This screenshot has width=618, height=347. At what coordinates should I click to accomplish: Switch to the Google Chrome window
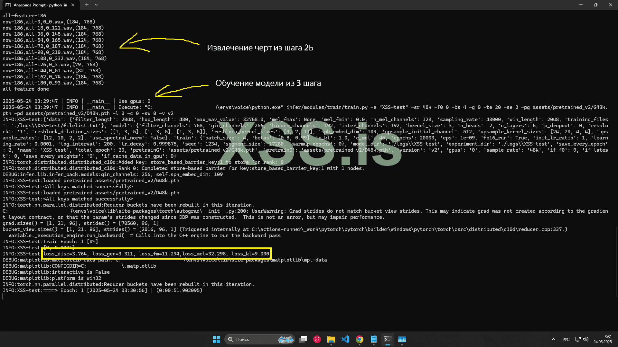tap(360, 339)
